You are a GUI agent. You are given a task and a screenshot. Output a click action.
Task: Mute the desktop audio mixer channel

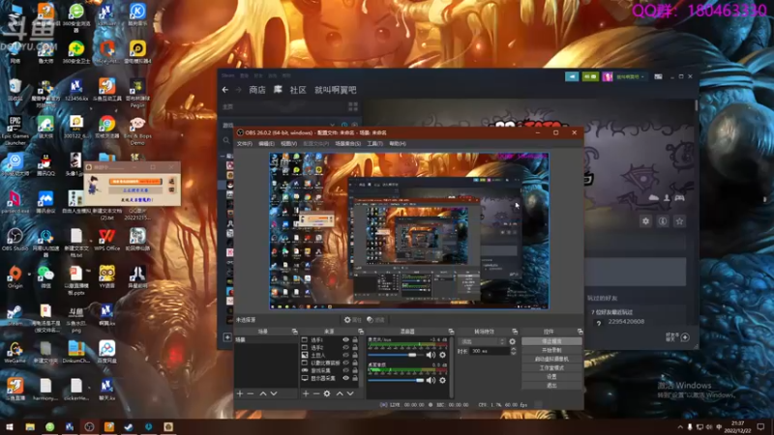(431, 380)
